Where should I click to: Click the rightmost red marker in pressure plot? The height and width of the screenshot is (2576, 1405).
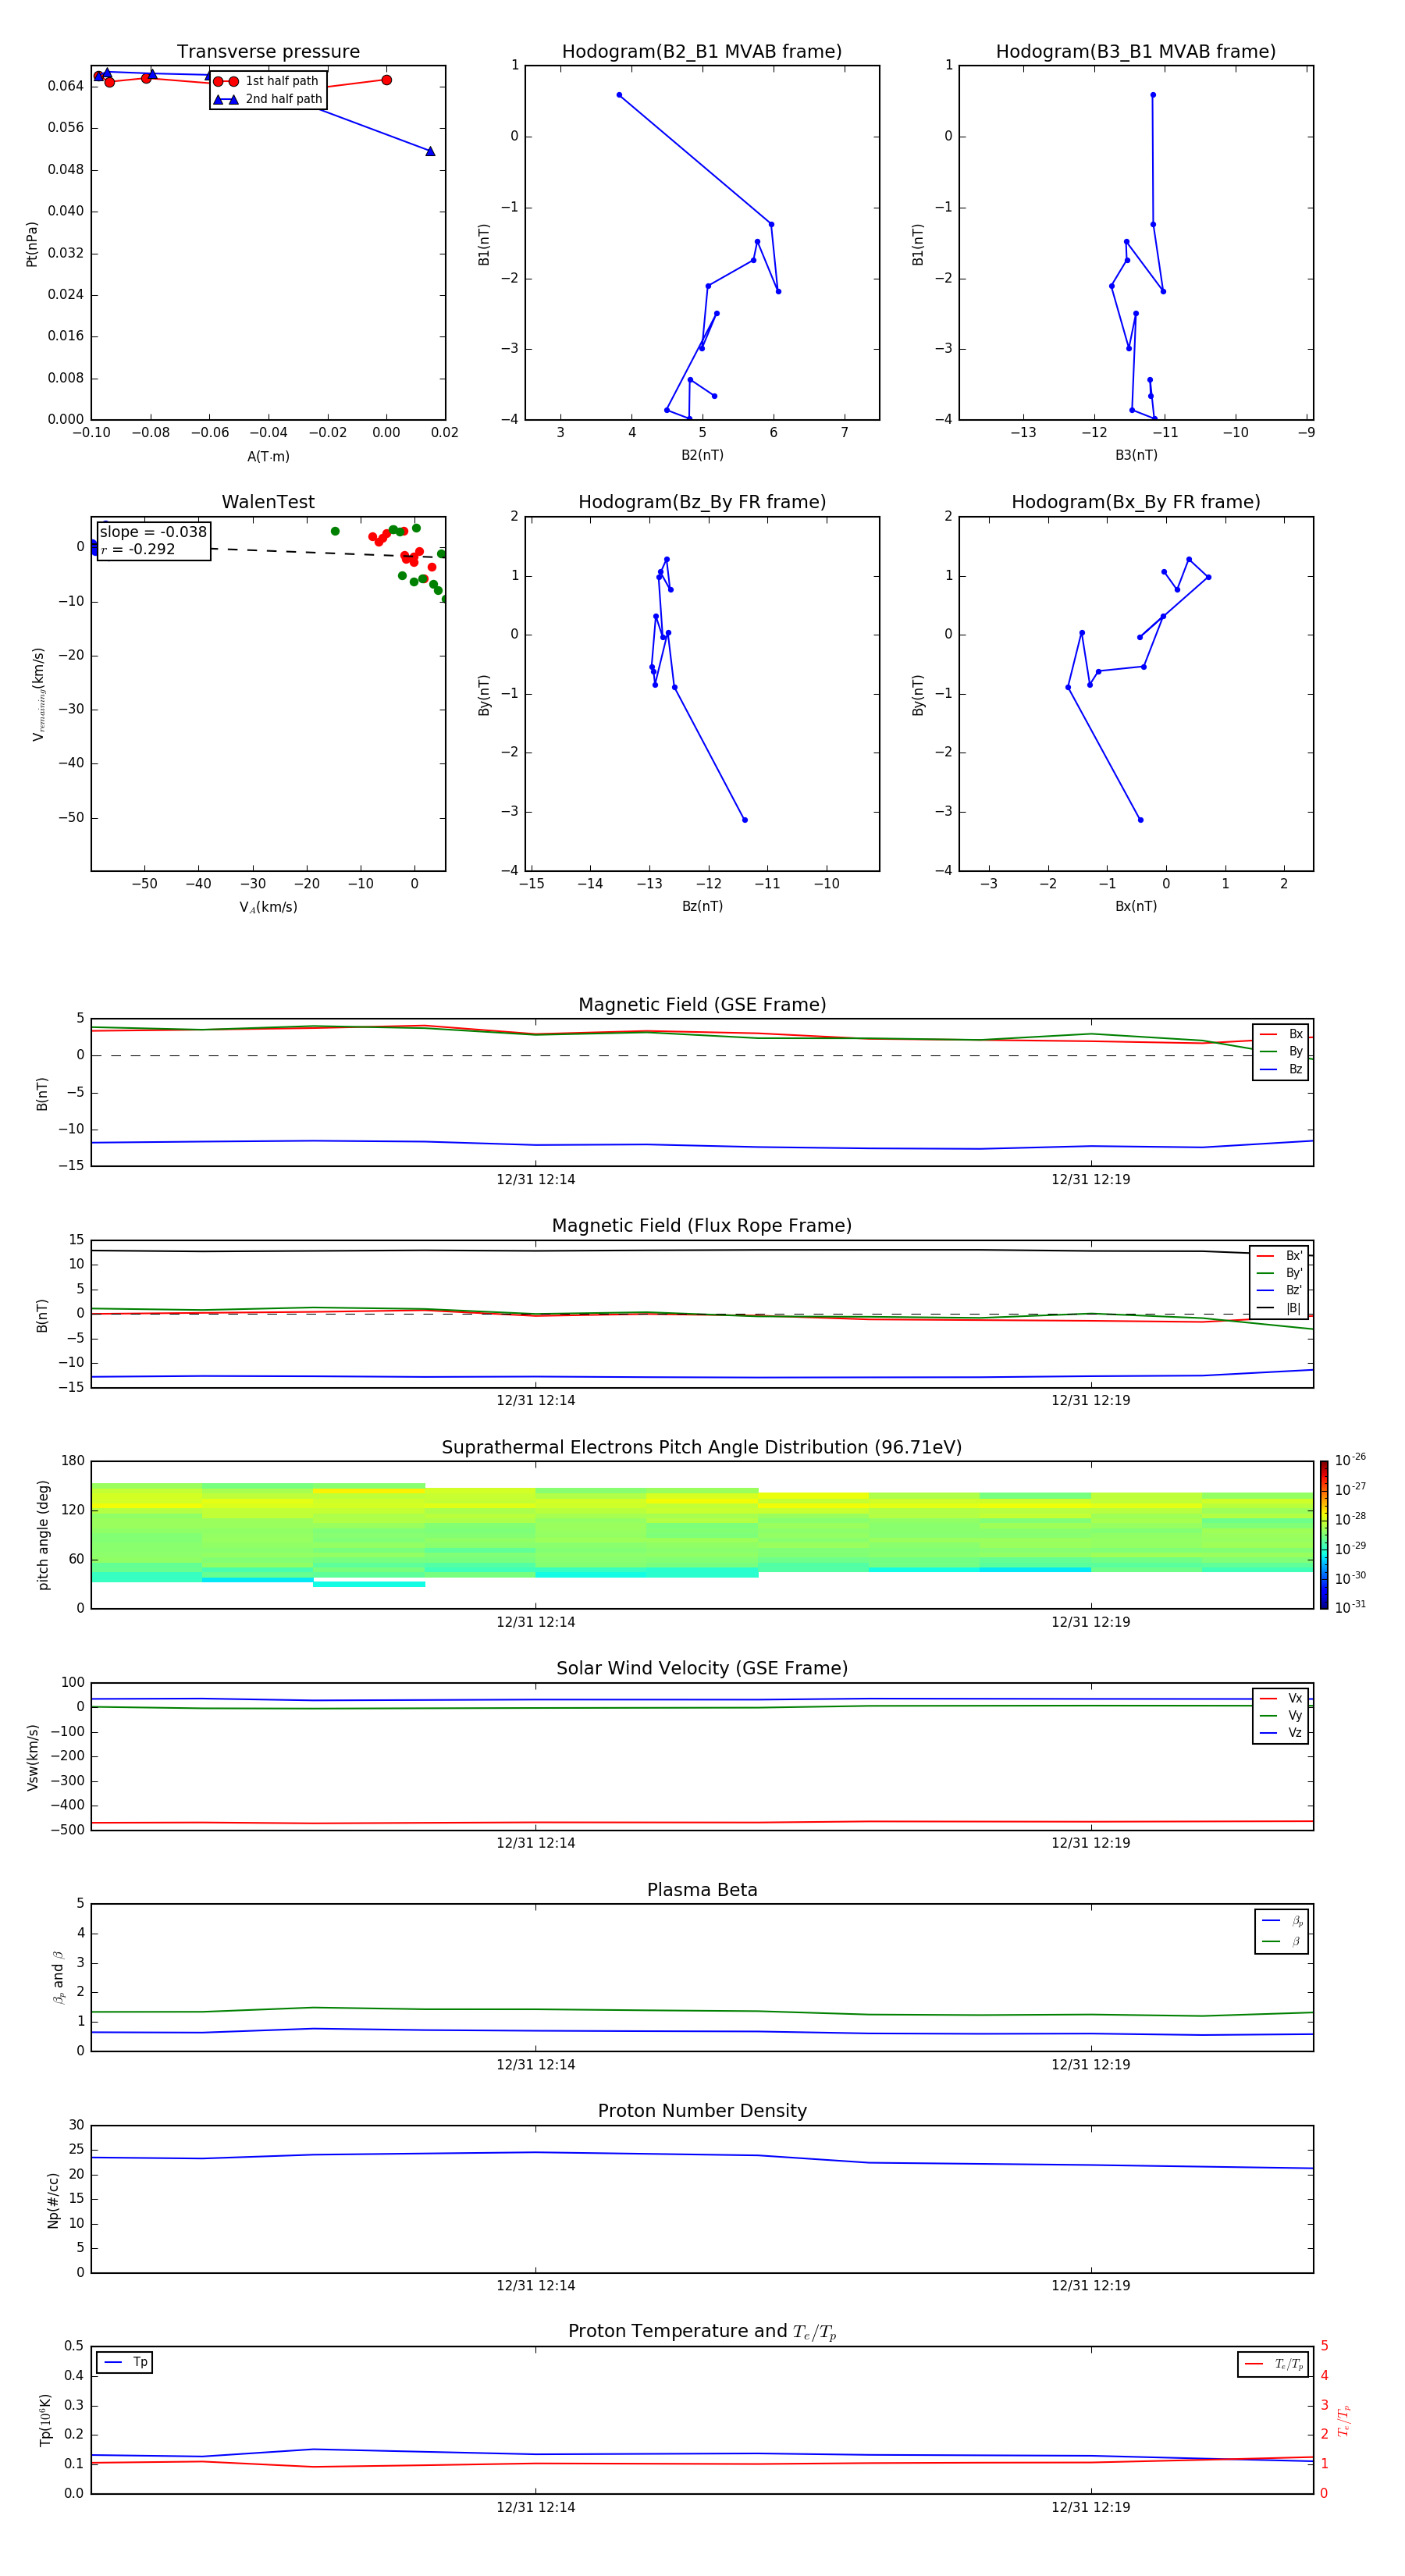tap(386, 80)
